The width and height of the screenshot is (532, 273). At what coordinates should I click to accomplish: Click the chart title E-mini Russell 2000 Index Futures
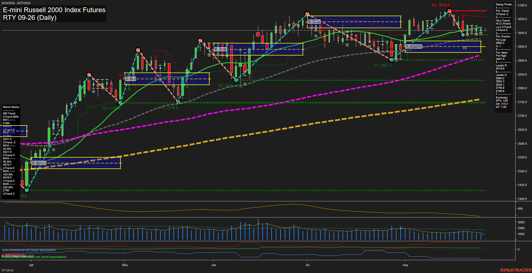tap(54, 10)
